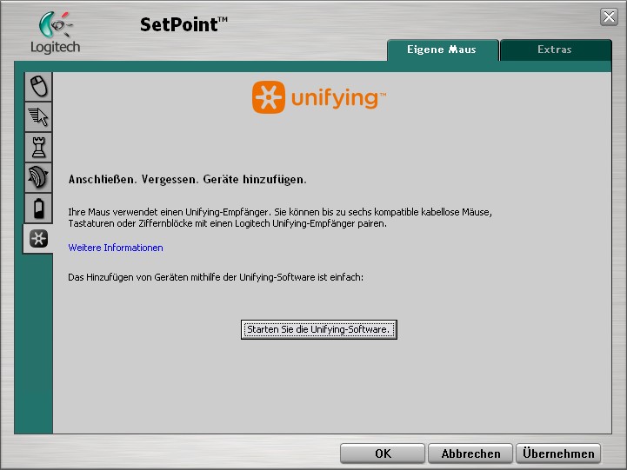Screen dimensions: 627x470
Task: Click the Das Hinzufügen von Geräten text
Action: (215, 276)
